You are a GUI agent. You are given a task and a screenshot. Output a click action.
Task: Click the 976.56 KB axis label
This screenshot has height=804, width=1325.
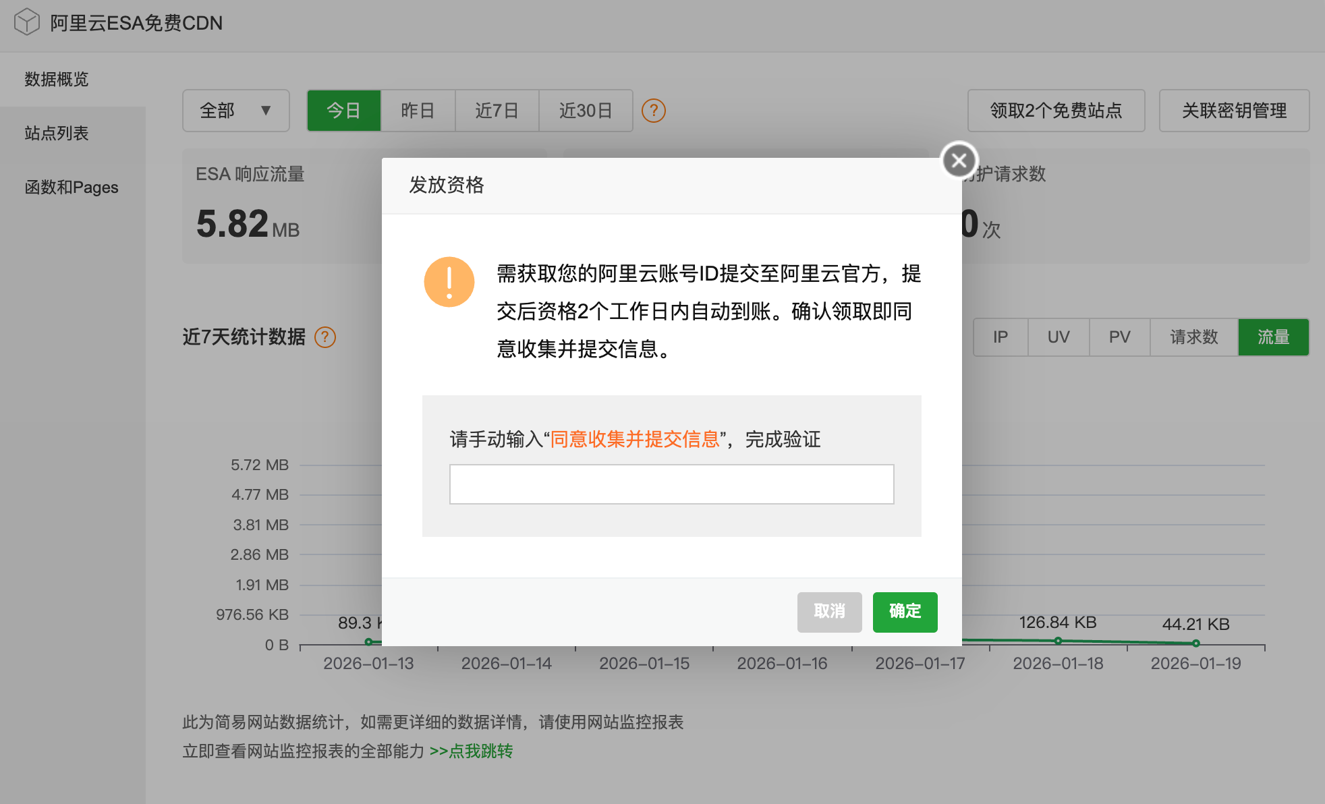click(x=252, y=614)
